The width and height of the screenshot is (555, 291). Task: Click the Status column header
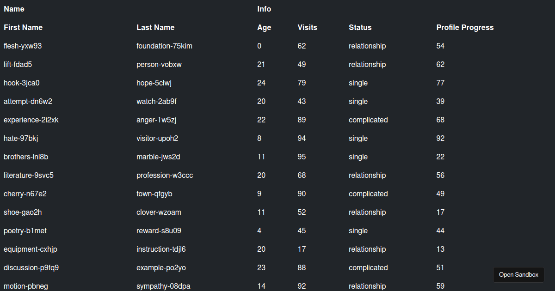coord(360,28)
